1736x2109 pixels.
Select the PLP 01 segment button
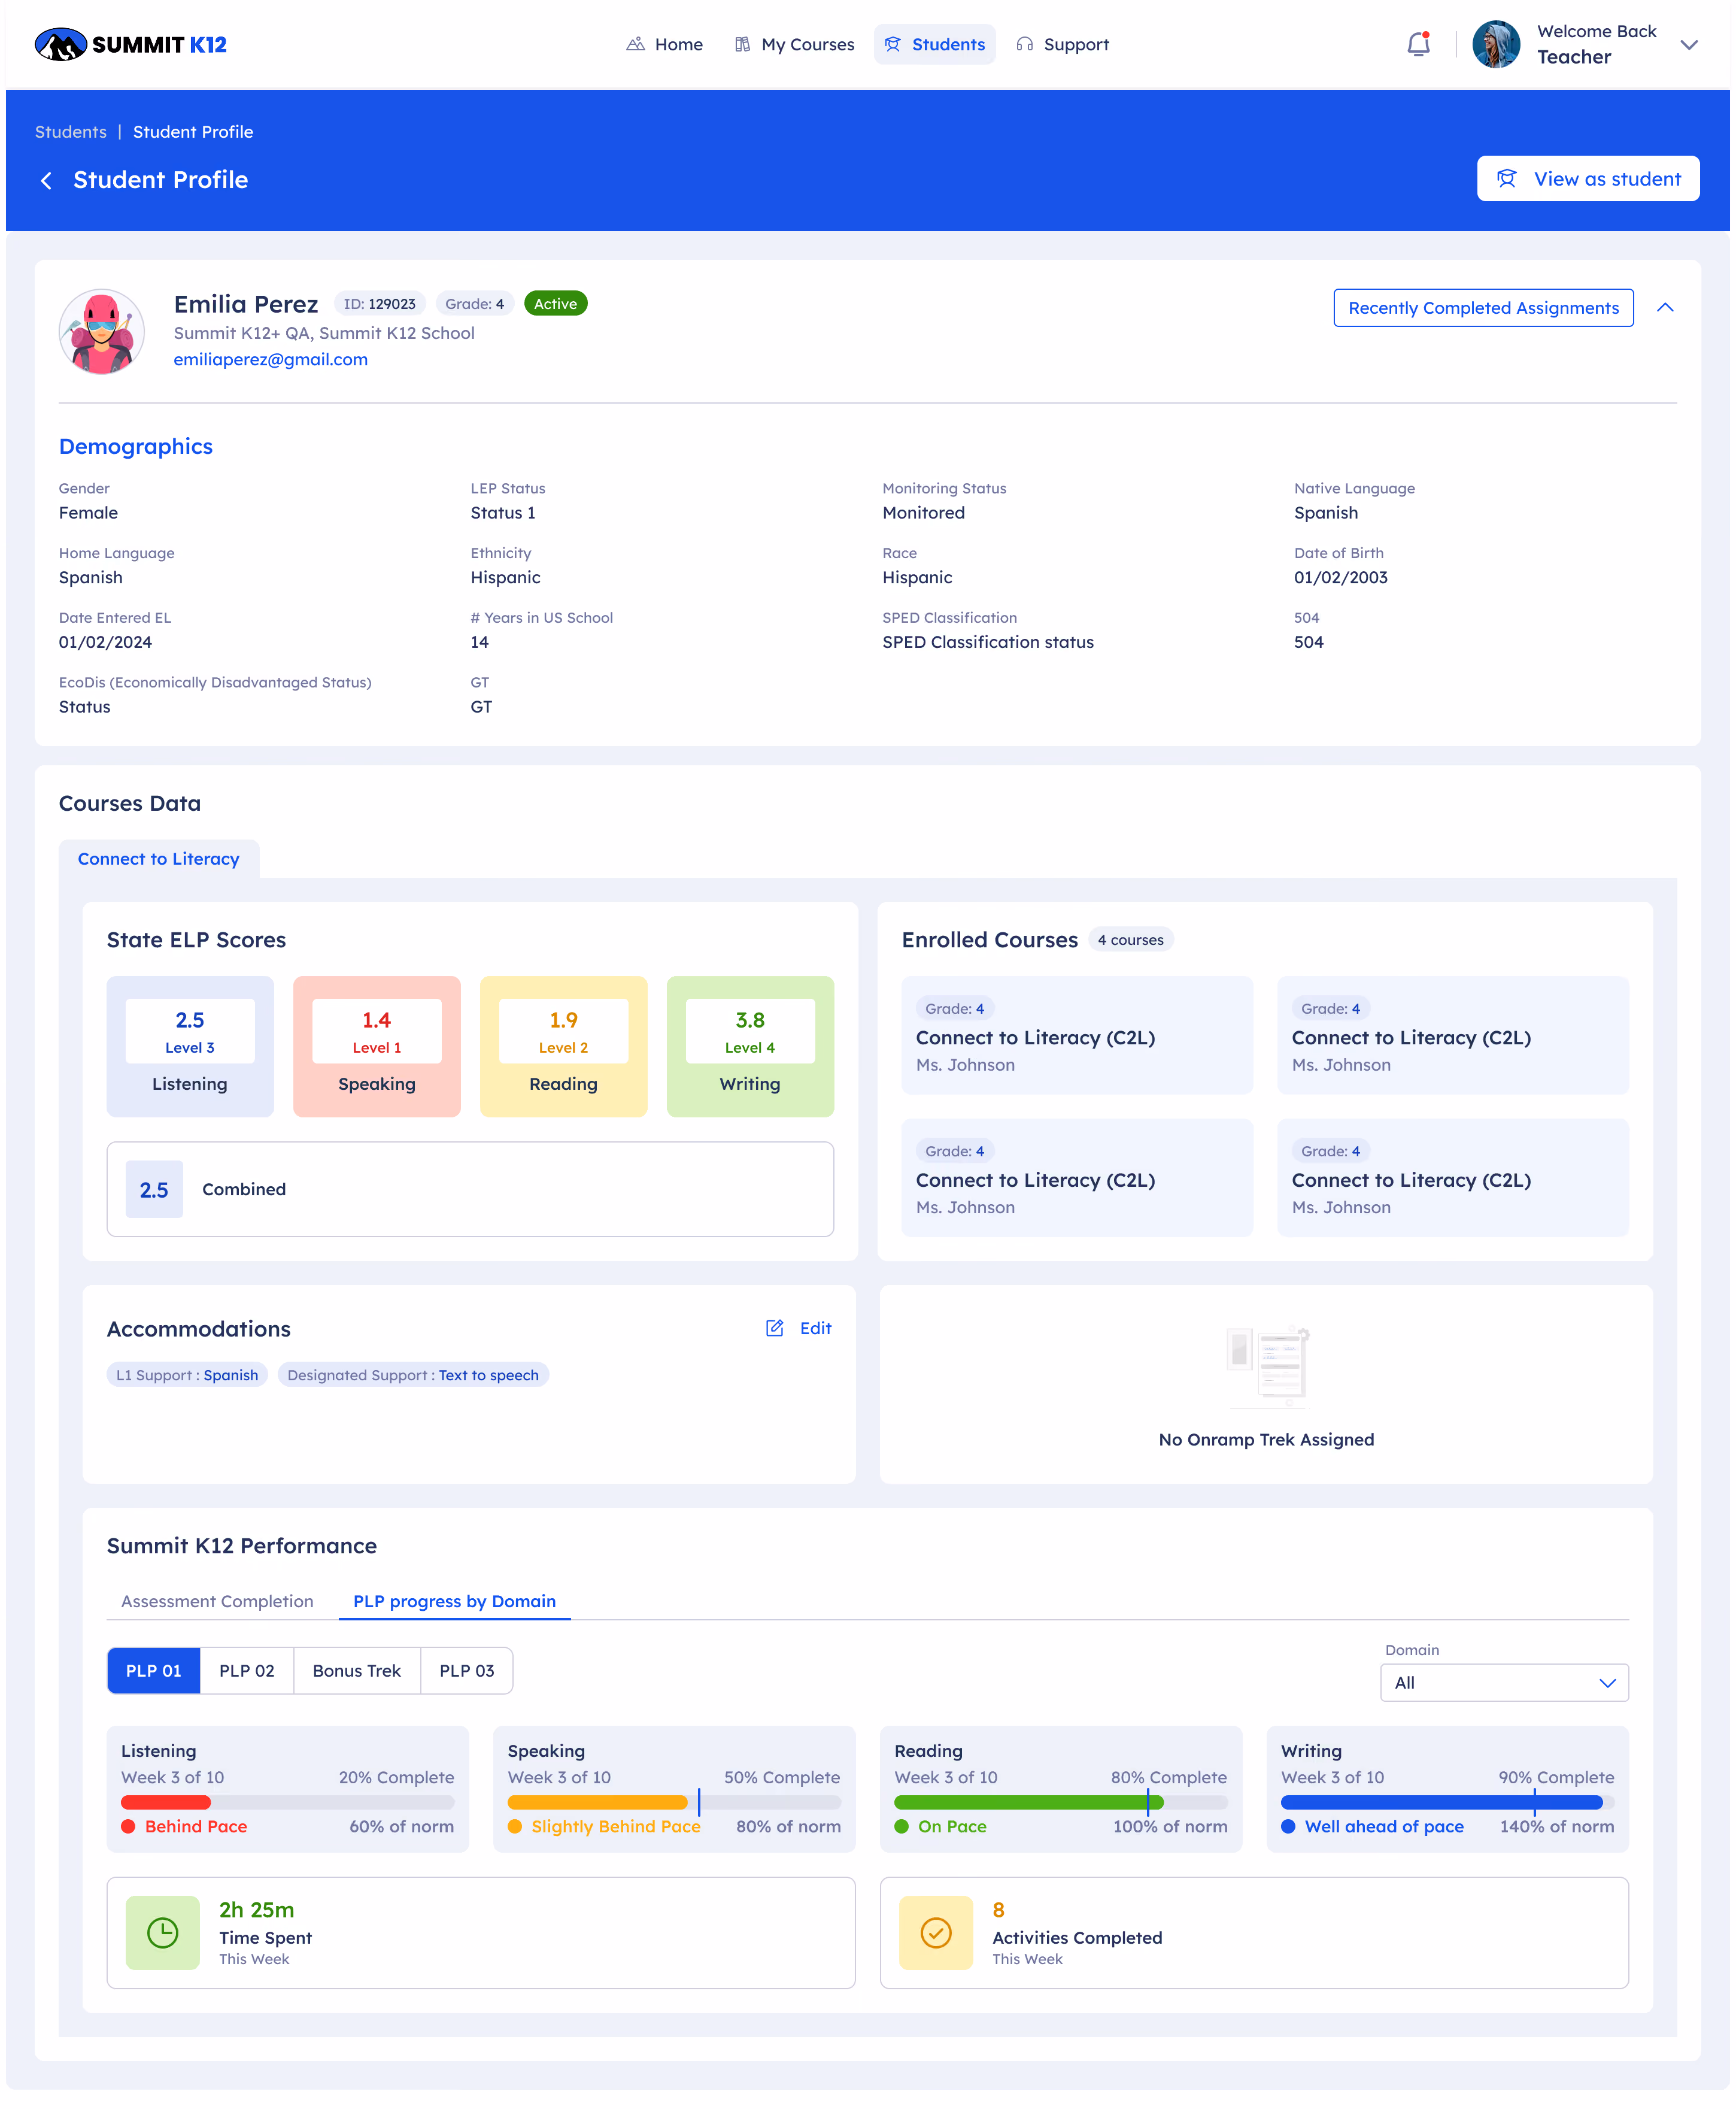point(154,1670)
